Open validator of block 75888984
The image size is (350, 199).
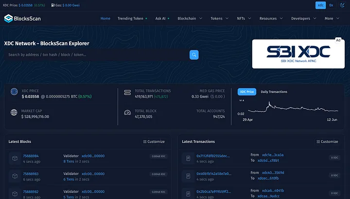coord(93,156)
